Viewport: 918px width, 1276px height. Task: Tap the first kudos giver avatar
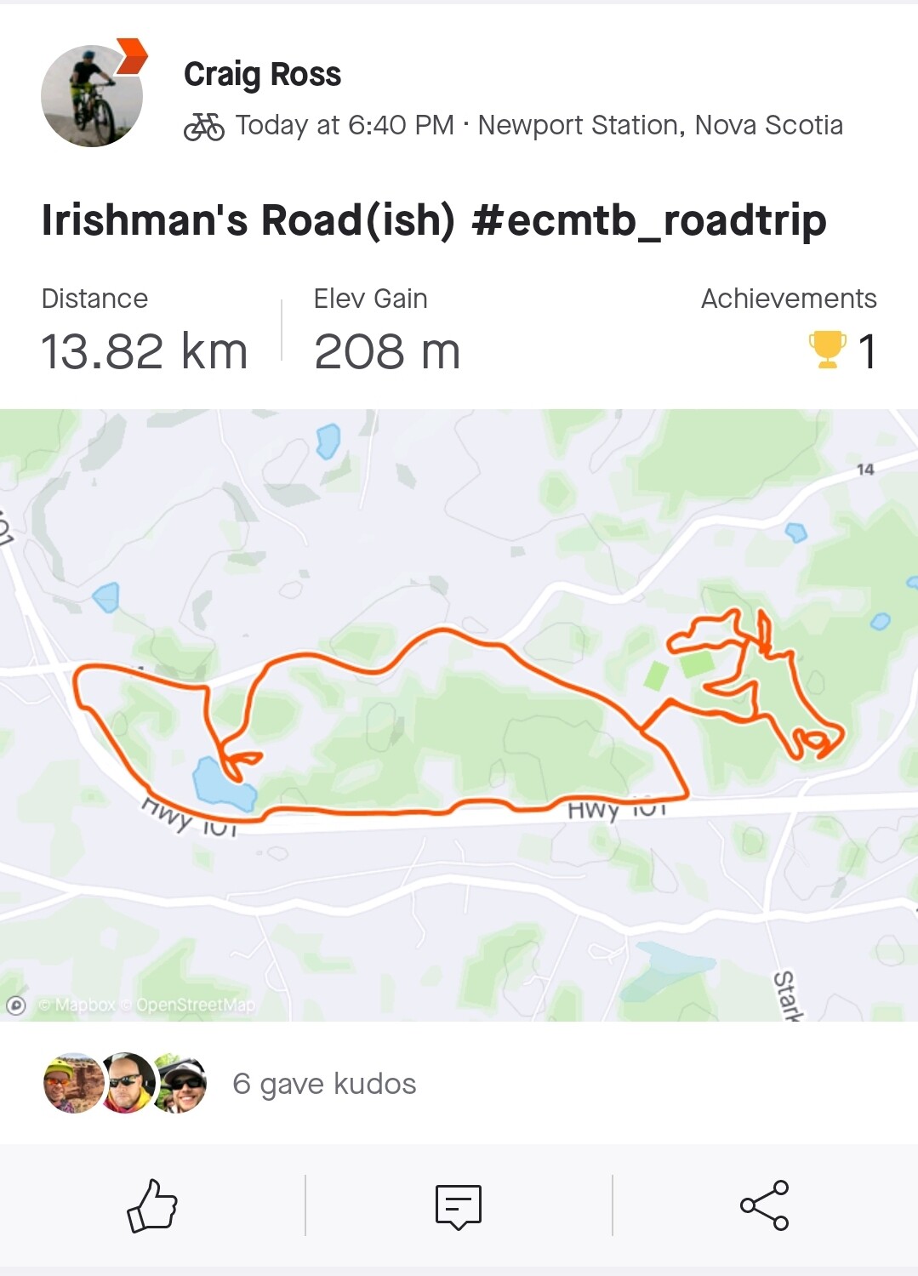point(74,1084)
